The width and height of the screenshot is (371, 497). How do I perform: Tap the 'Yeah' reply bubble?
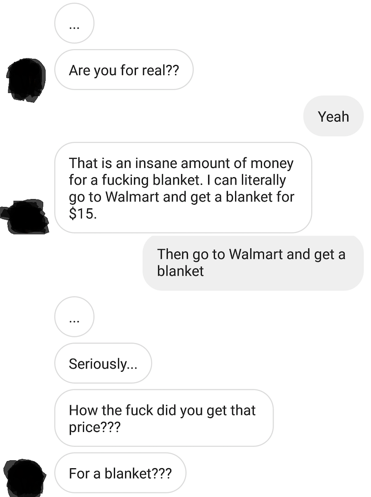333,116
